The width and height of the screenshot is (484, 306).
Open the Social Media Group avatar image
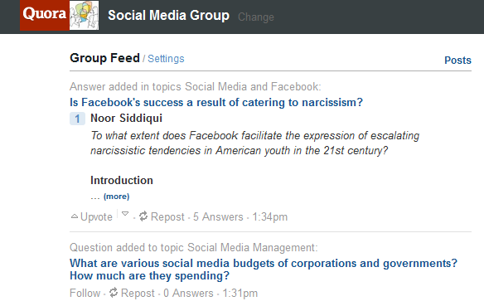click(x=84, y=15)
